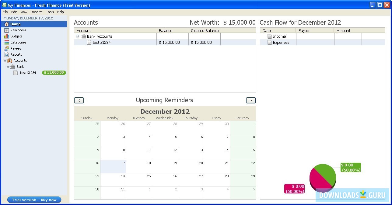Open Budgets in the sidebar
Viewport: 392px width, 205px height.
point(34,36)
